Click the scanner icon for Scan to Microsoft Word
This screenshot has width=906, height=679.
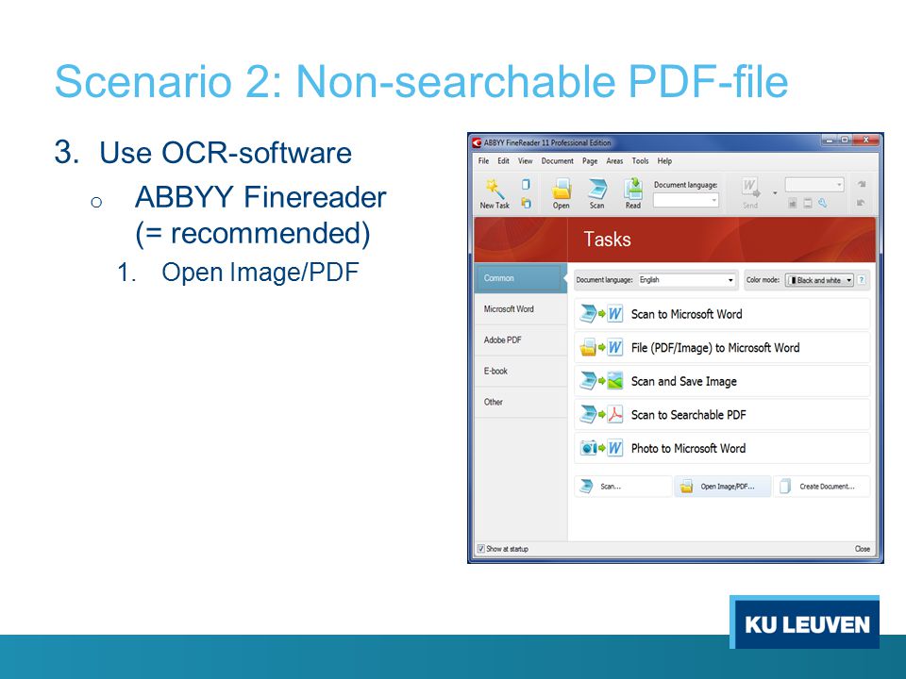[x=588, y=314]
